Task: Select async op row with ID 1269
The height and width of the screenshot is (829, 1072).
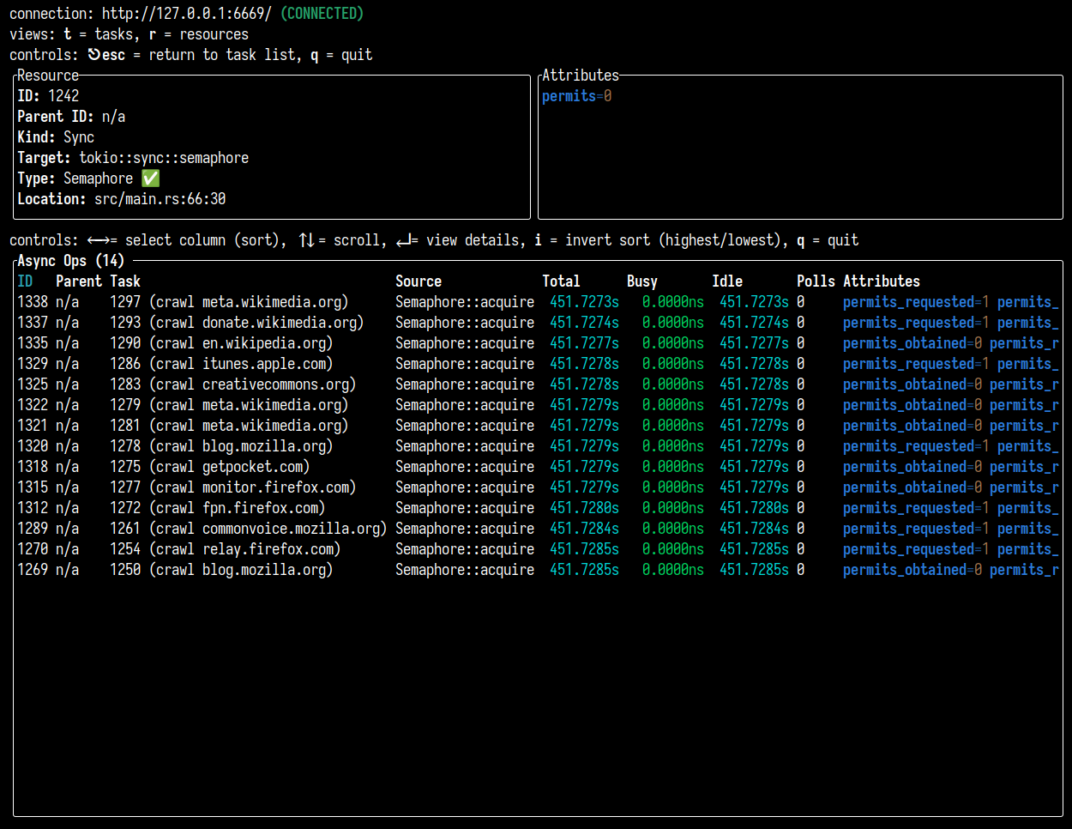Action: [538, 570]
